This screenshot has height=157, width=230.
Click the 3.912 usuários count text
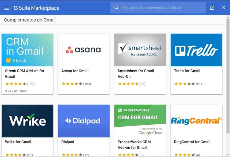(x=16, y=91)
